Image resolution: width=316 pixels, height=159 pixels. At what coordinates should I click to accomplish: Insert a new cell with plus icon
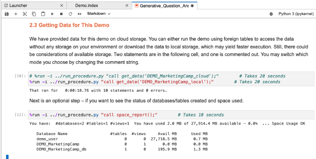[16, 14]
